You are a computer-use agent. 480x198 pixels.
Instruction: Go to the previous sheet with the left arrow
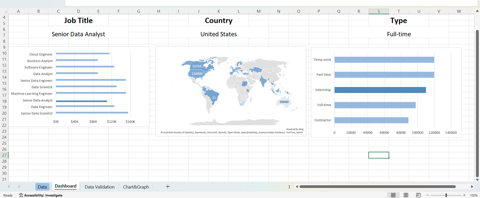[x=8, y=186]
